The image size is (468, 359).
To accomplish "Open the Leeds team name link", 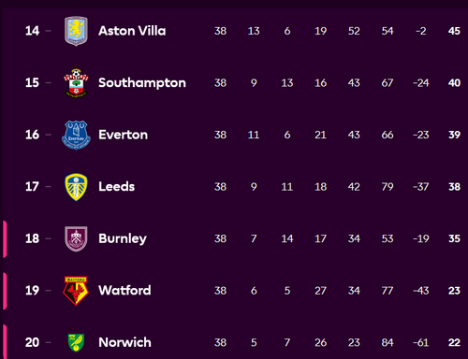I will [116, 187].
